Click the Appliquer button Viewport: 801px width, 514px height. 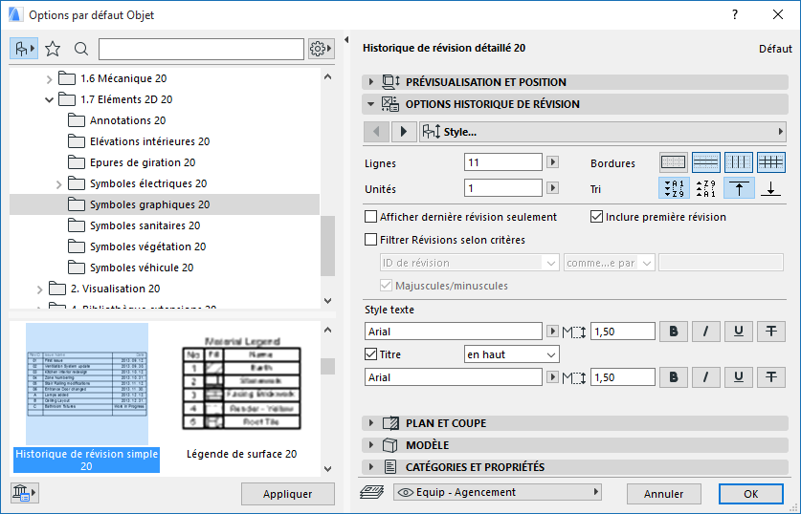tap(288, 494)
